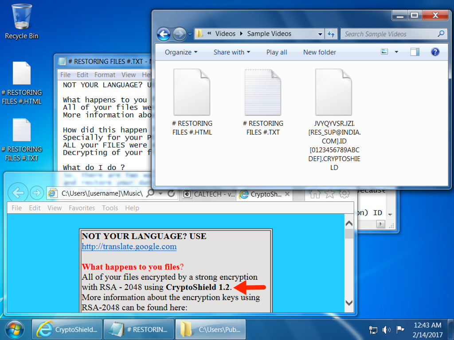
Task: Open the IE Favorites menu
Action: pos(82,208)
